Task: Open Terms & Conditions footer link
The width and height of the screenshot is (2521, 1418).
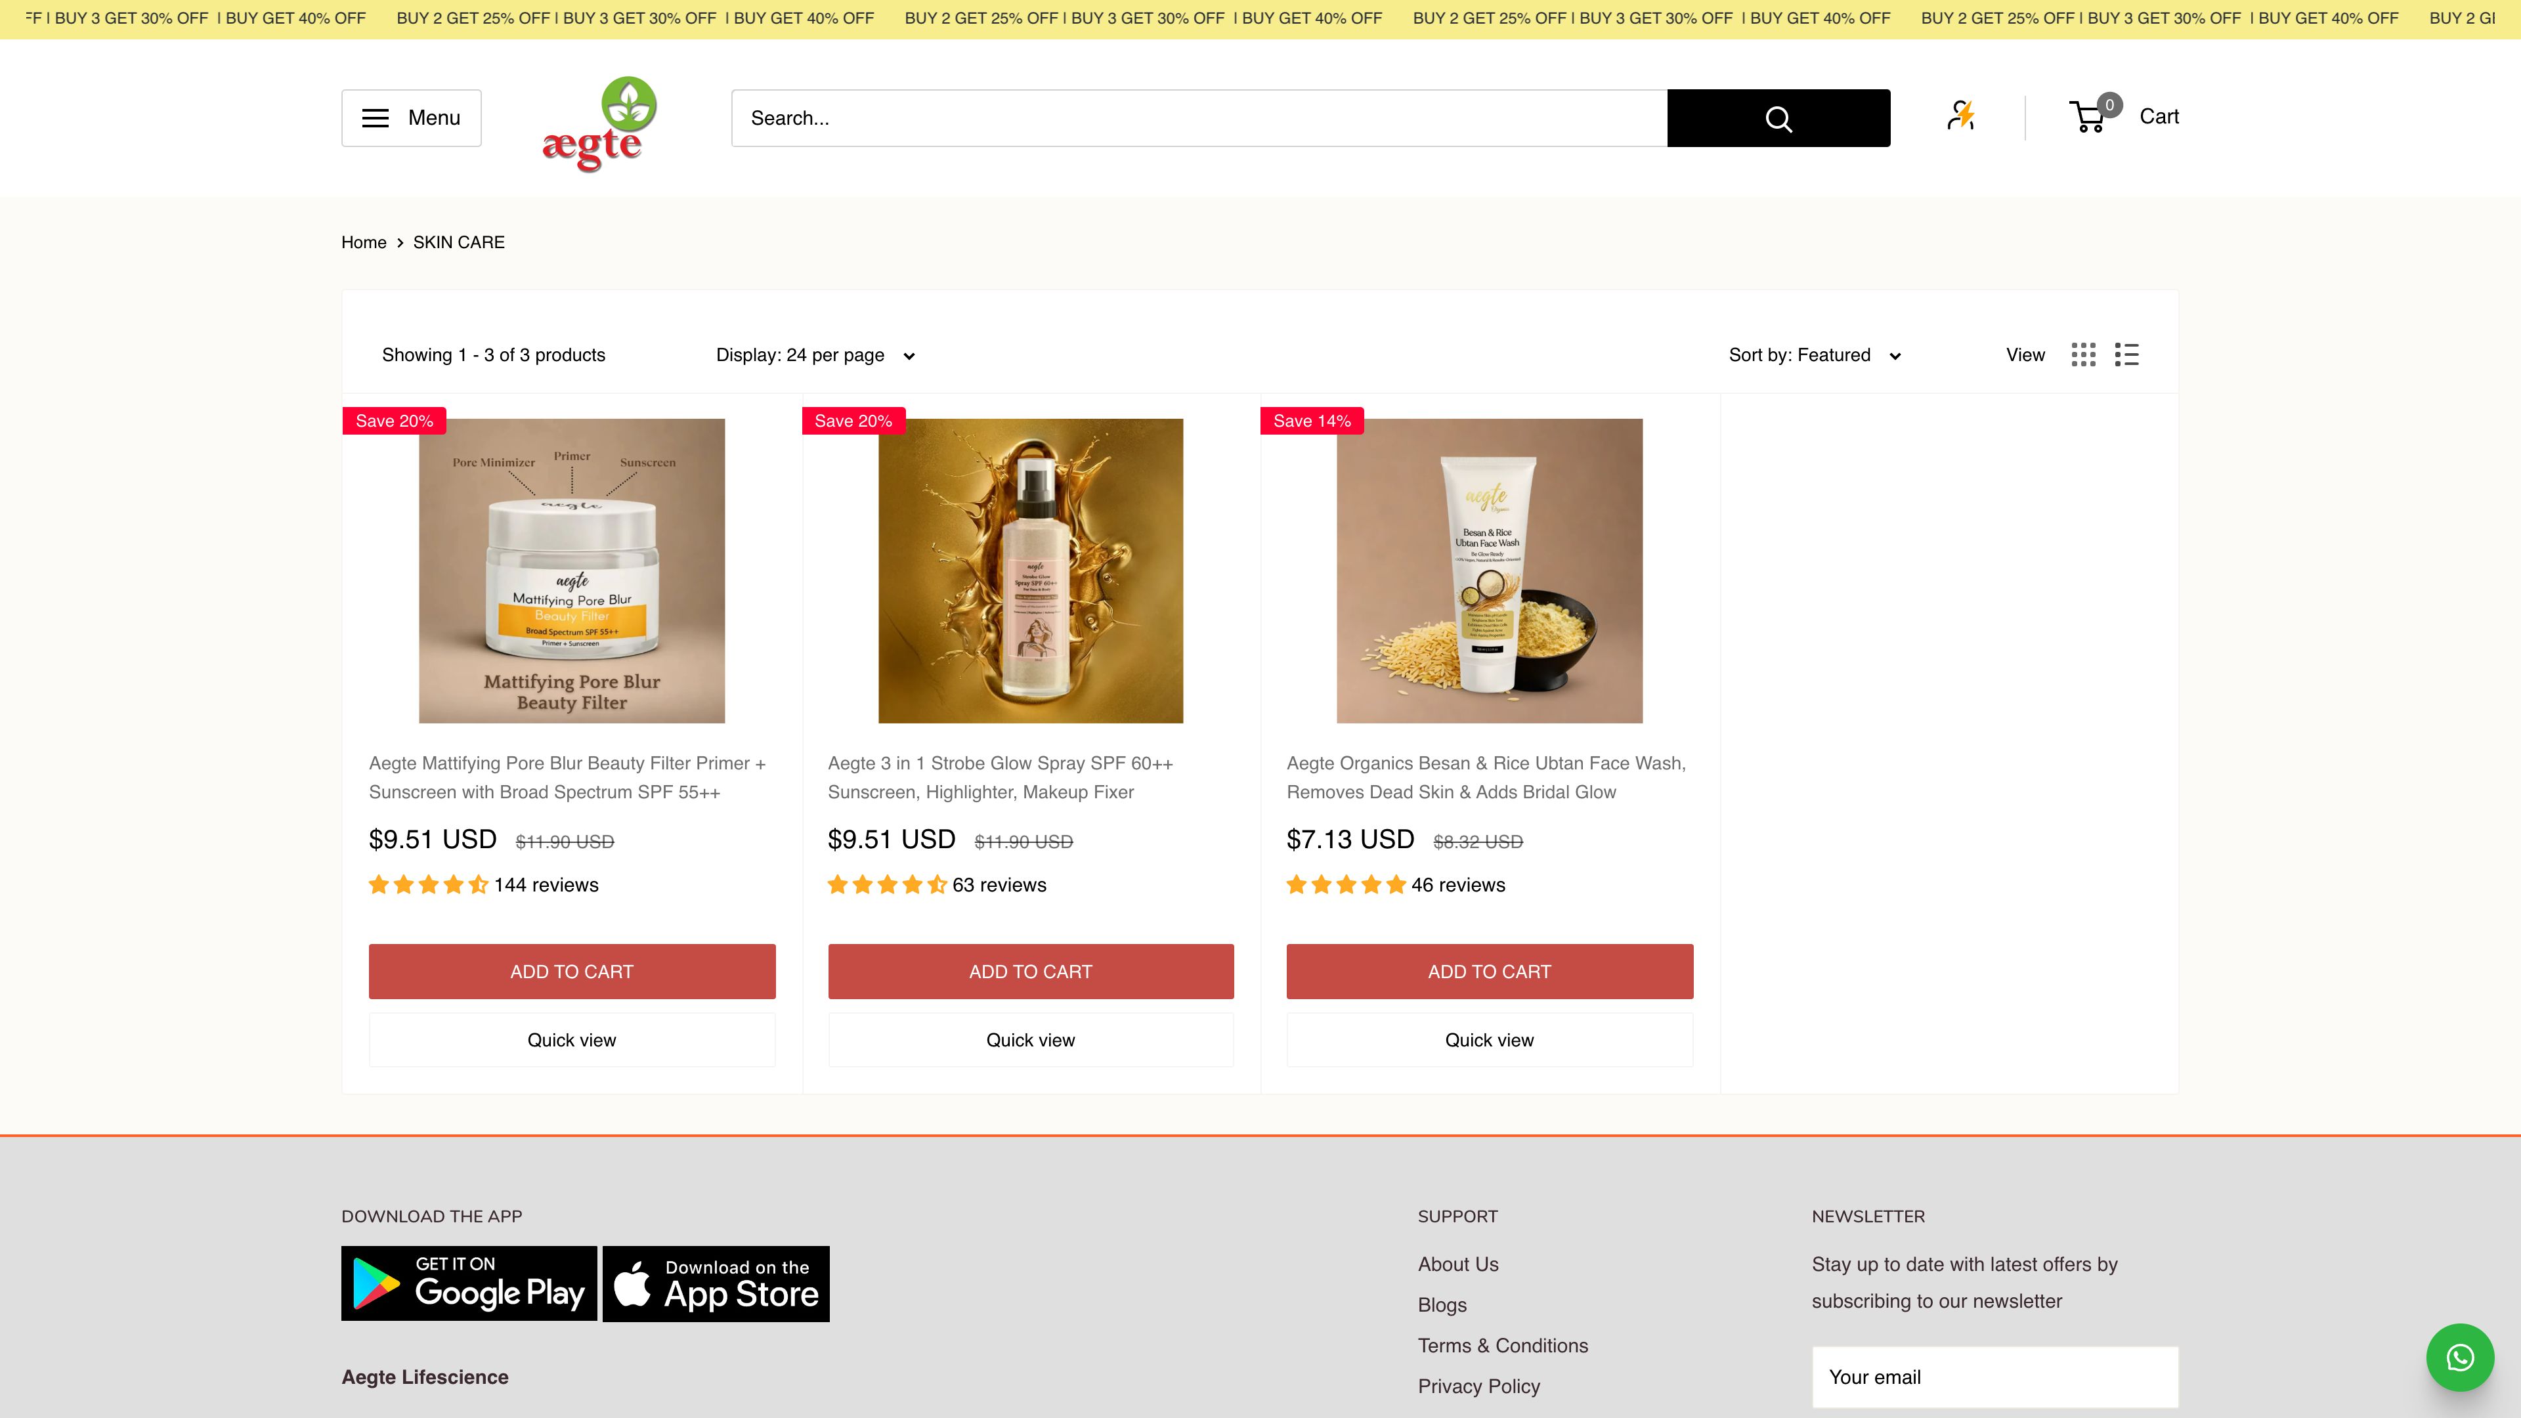Action: 1502,1346
